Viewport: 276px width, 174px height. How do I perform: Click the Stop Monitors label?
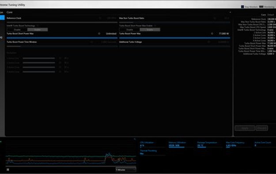tap(251, 7)
